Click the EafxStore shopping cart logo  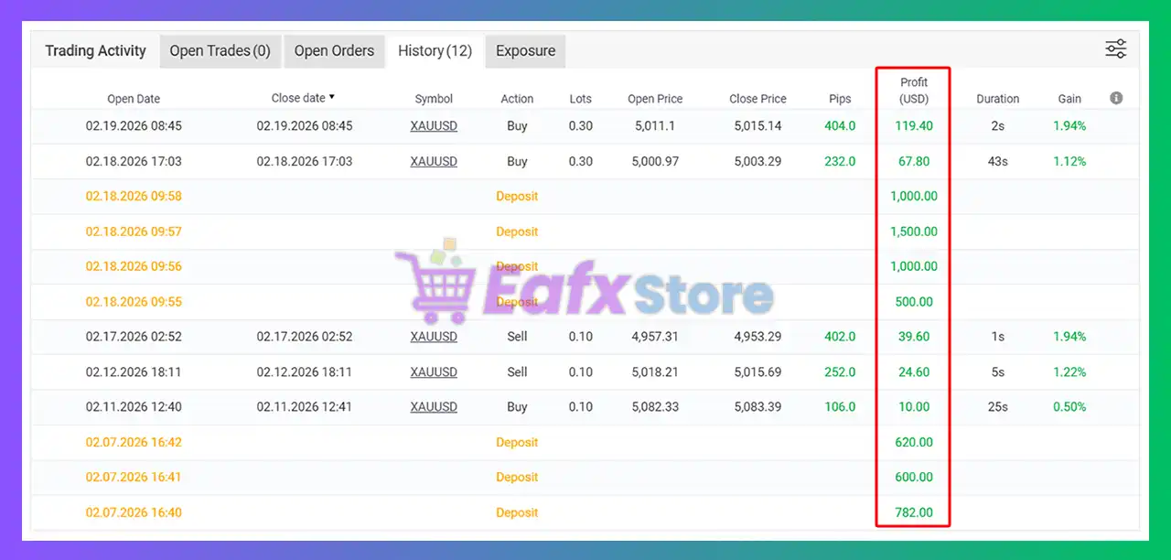tap(437, 284)
